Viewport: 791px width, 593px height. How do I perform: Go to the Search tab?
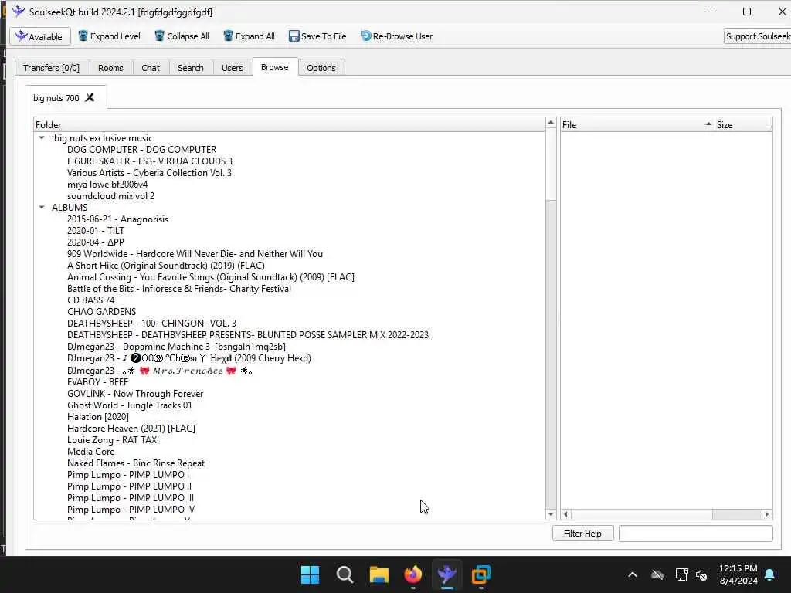point(190,68)
